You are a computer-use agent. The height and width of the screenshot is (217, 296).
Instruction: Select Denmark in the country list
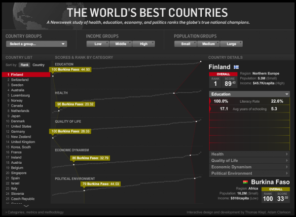(26, 121)
